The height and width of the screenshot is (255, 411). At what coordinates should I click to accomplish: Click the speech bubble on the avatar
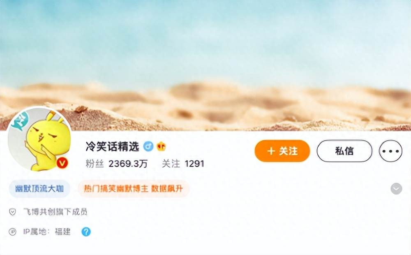[x=20, y=121]
